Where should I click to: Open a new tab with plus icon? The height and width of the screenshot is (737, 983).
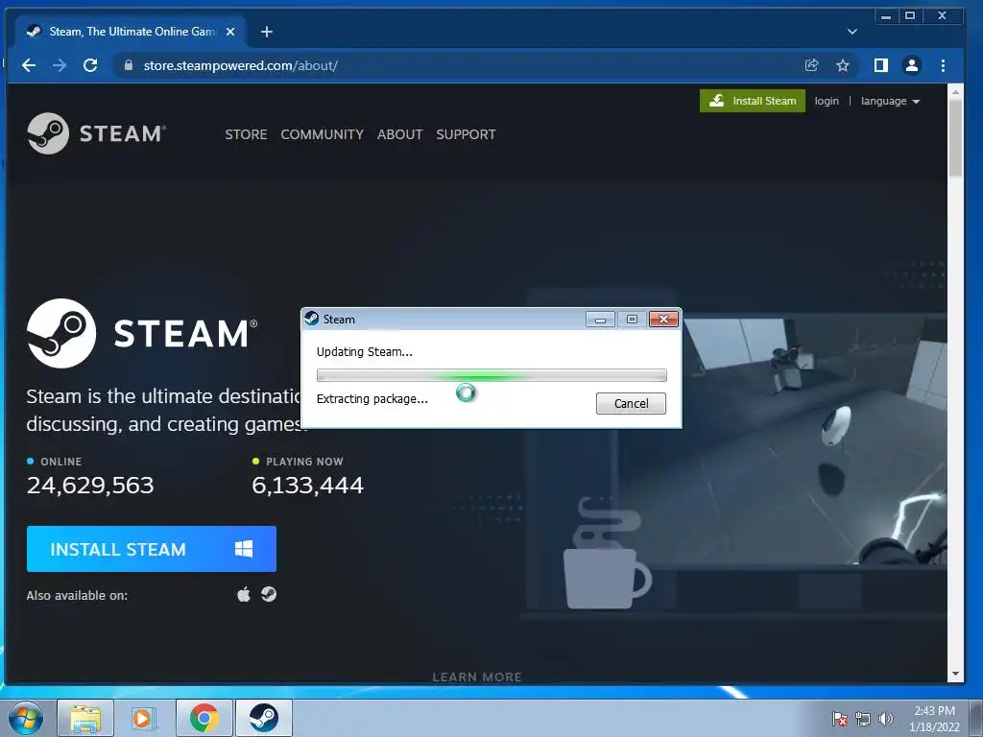pos(267,32)
